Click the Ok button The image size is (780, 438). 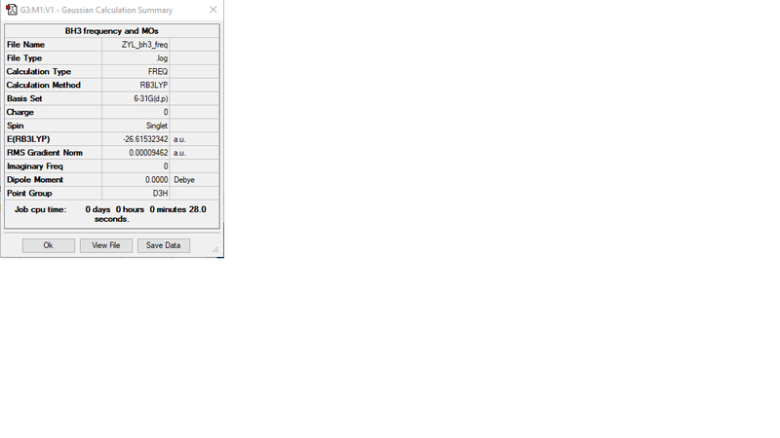click(48, 245)
